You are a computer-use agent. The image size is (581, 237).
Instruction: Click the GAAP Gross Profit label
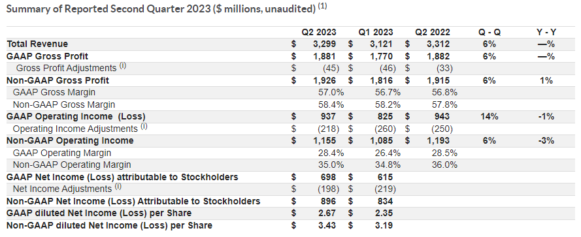pyautogui.click(x=48, y=56)
